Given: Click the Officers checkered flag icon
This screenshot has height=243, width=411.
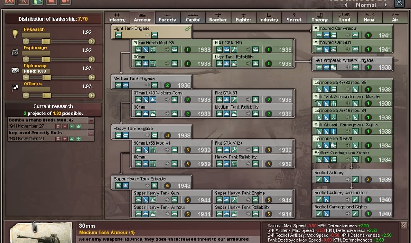Looking at the screenshot, I should 15,88.
